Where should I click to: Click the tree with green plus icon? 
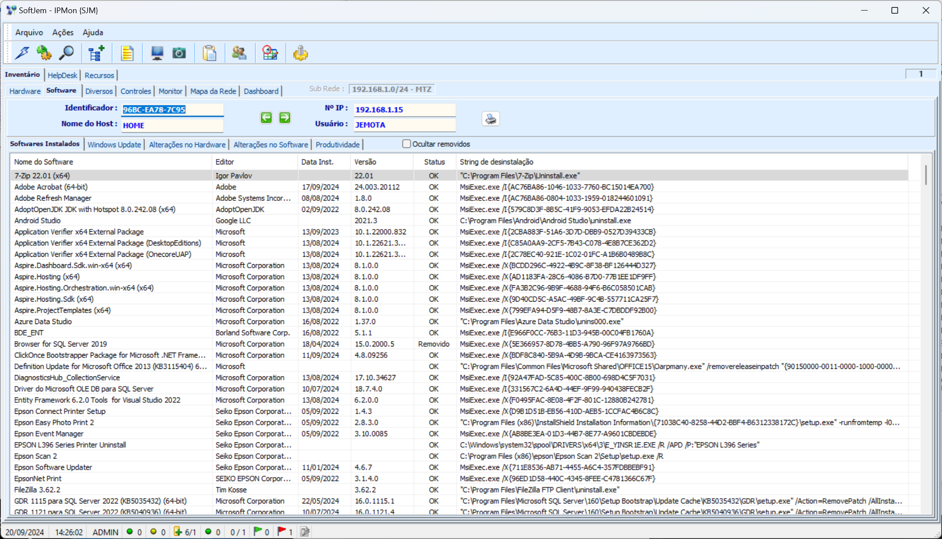tap(96, 53)
